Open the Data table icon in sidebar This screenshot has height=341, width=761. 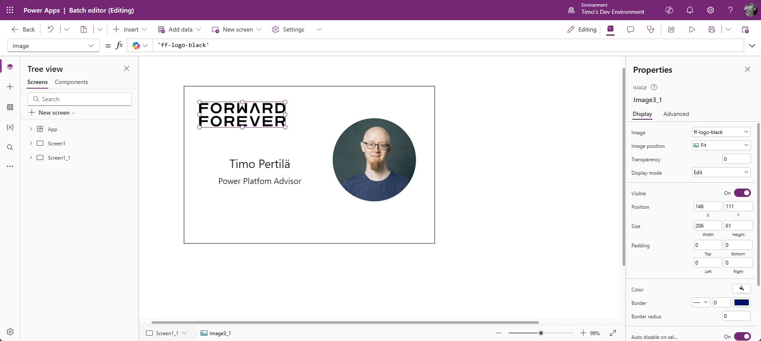(10, 107)
